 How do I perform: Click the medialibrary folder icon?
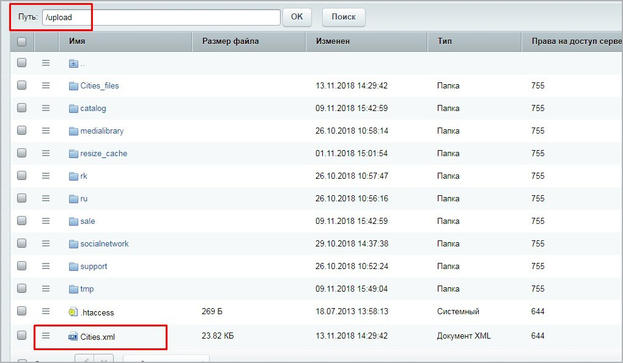73,131
